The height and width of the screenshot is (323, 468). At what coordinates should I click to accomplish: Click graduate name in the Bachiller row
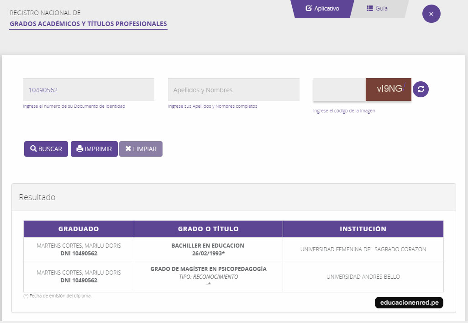click(x=79, y=246)
